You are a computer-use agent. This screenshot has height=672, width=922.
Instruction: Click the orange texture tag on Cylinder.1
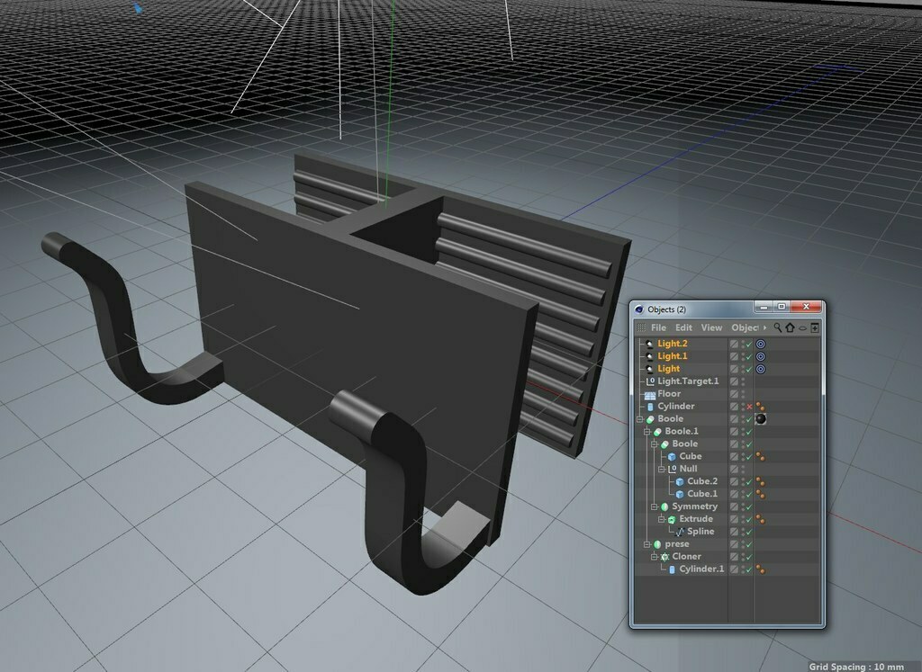click(758, 569)
